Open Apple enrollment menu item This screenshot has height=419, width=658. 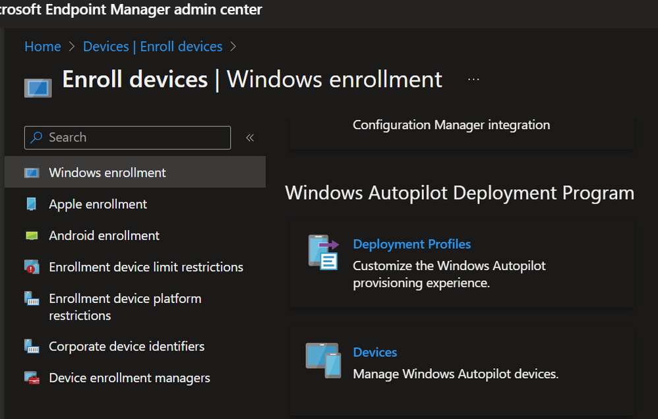coord(135,204)
